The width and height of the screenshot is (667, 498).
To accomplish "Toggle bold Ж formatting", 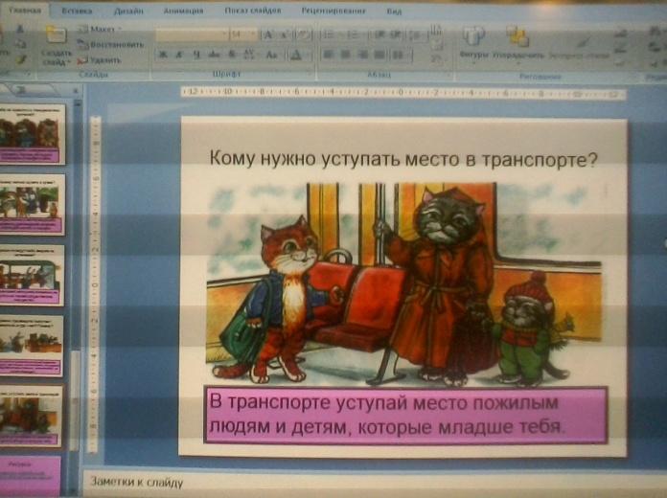I will pyautogui.click(x=163, y=55).
